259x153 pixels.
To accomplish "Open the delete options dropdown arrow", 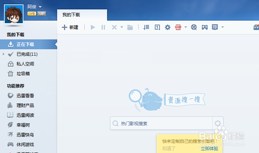I will tap(122, 27).
